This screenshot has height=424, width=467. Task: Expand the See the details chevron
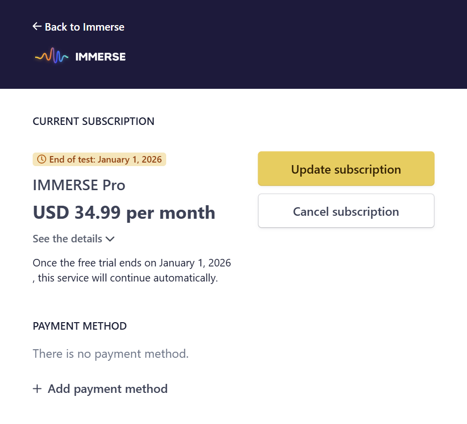110,239
